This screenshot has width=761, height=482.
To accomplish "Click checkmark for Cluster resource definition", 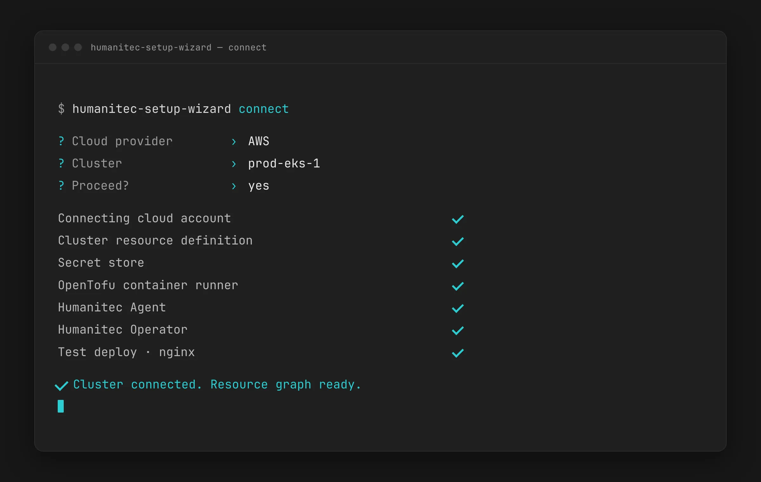I will 458,241.
